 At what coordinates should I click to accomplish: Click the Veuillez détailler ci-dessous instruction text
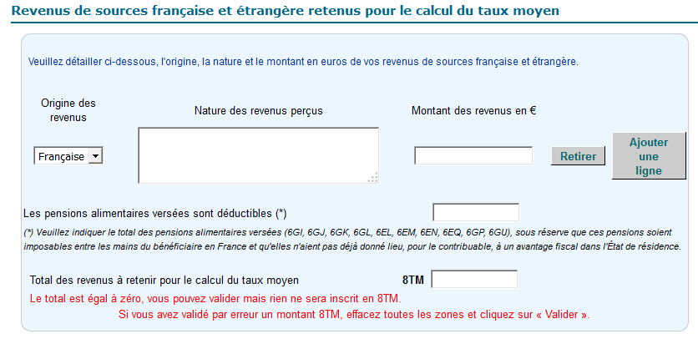click(x=303, y=62)
